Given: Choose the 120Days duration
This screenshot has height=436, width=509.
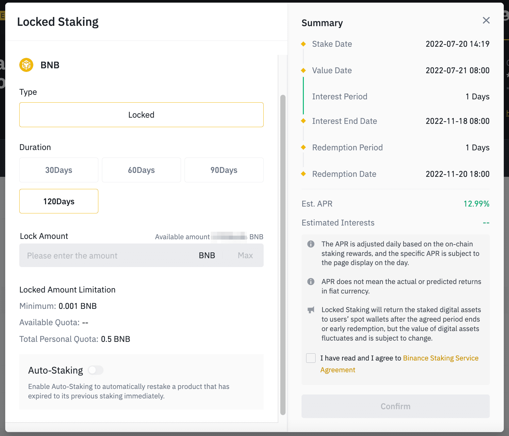Looking at the screenshot, I should (59, 201).
